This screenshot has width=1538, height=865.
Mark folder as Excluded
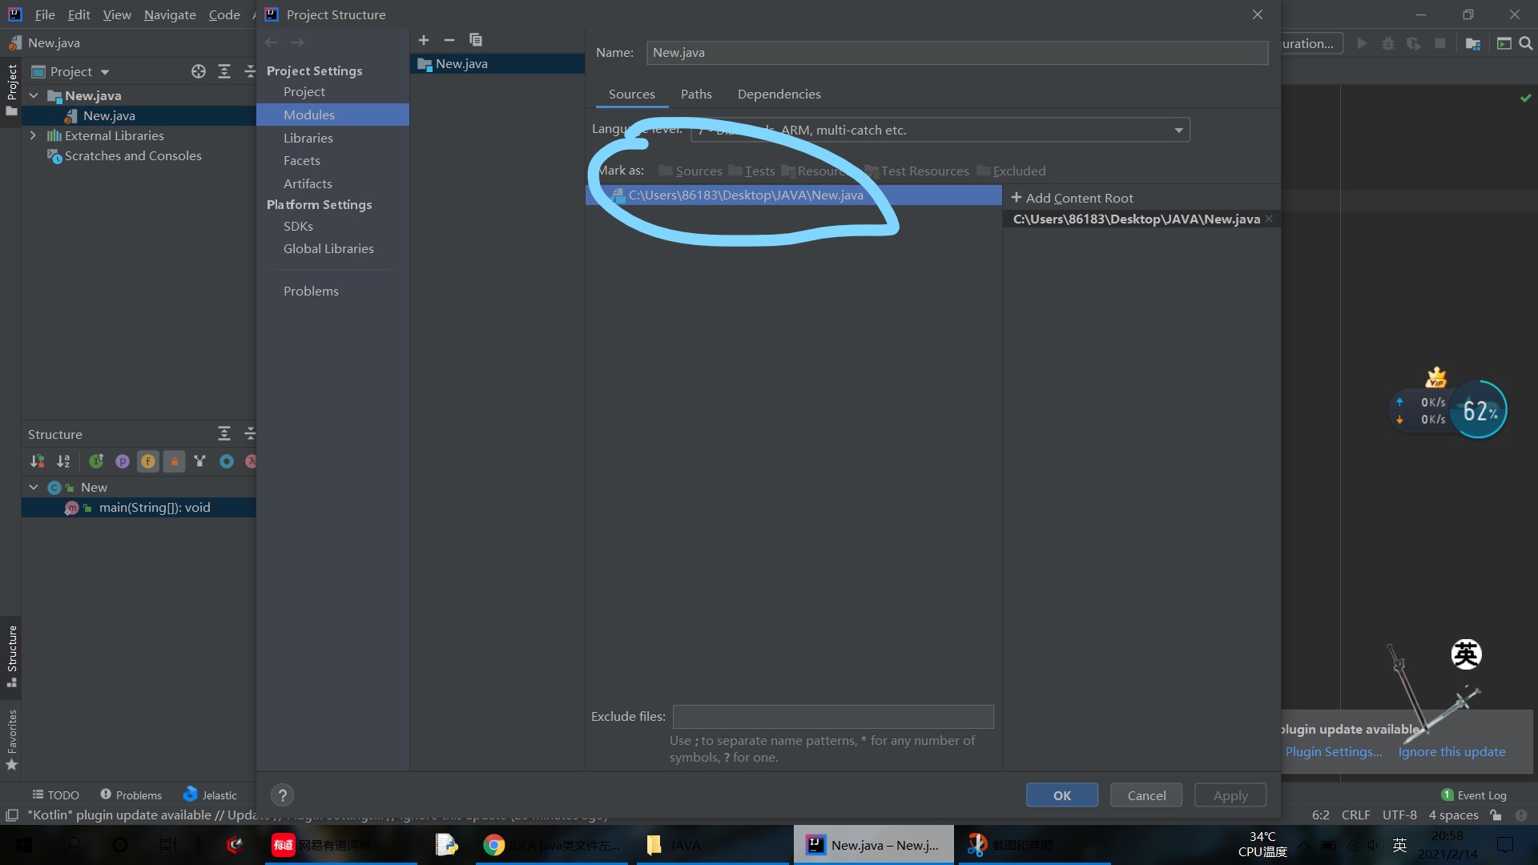coord(1012,171)
